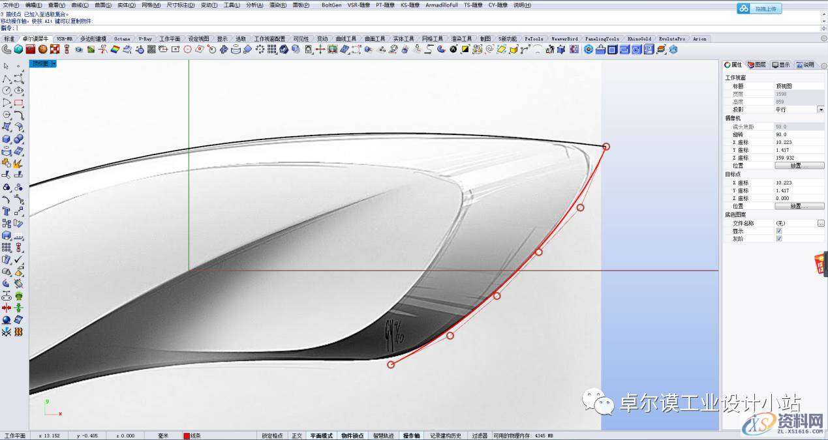The image size is (828, 440).
Task: Click the file browse button beside 文件名称
Action: pyautogui.click(x=820, y=223)
